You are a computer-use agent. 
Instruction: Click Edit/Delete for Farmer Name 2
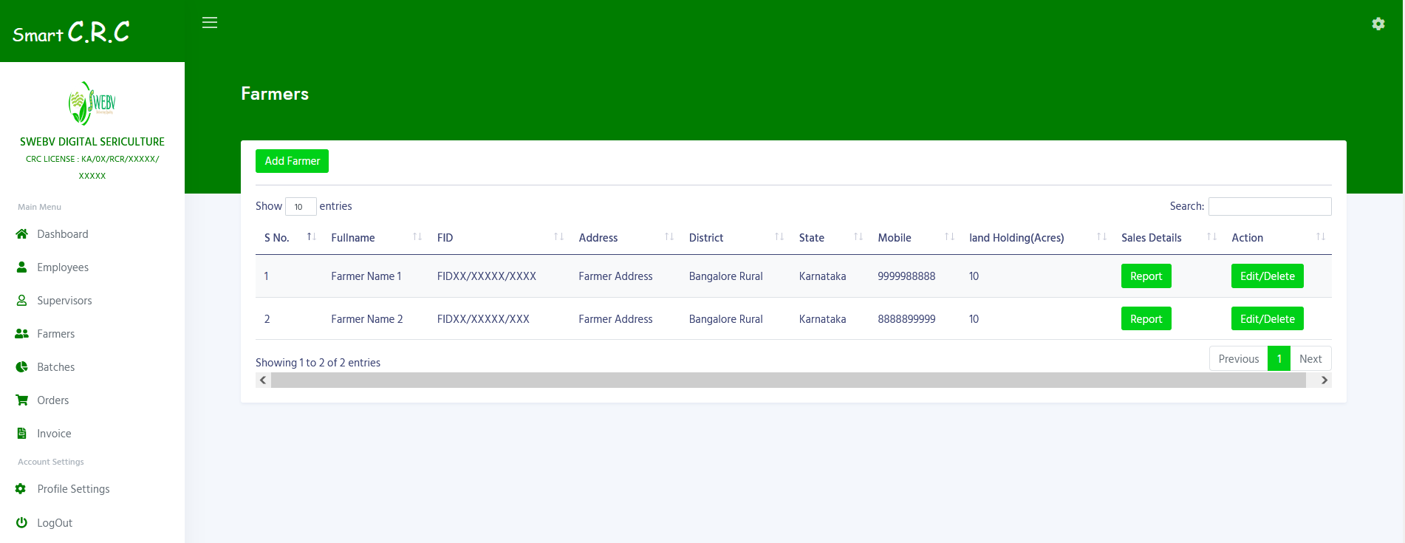coord(1267,319)
